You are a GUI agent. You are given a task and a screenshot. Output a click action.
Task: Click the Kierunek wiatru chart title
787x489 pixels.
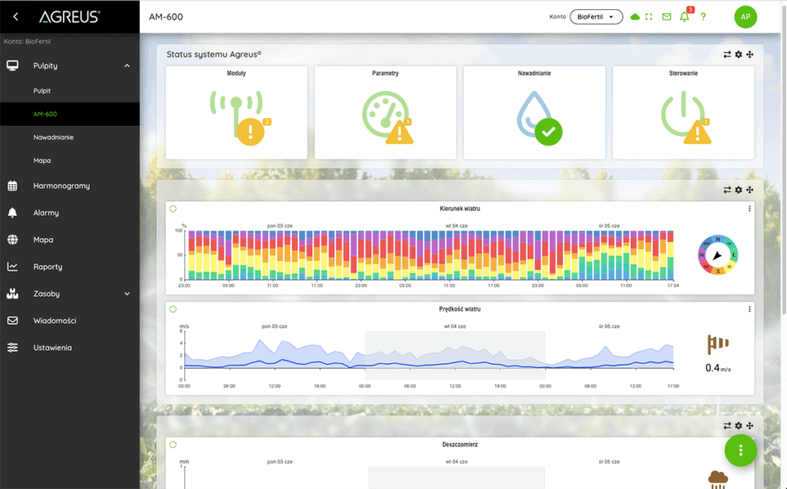[460, 209]
